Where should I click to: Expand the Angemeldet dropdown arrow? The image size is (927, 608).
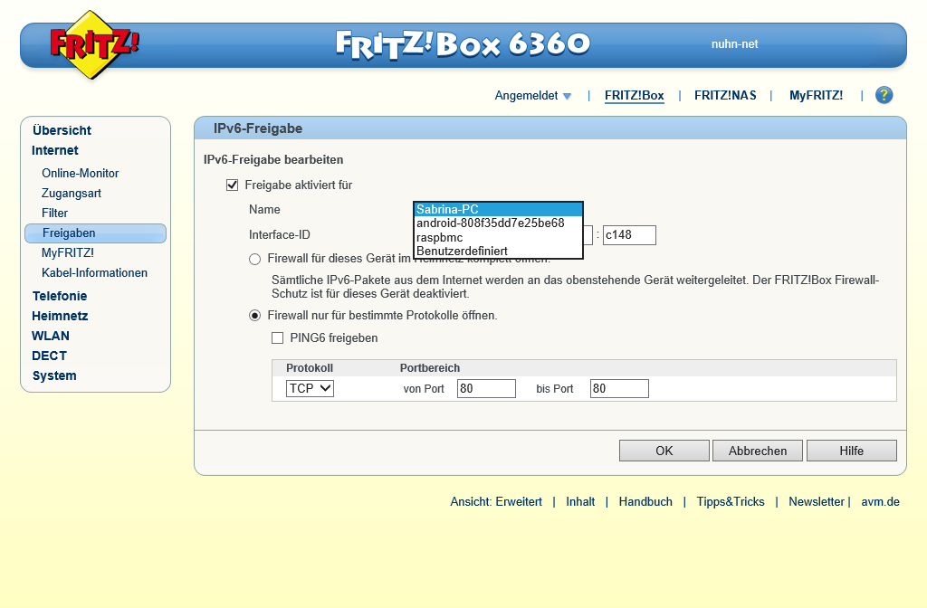pos(567,96)
